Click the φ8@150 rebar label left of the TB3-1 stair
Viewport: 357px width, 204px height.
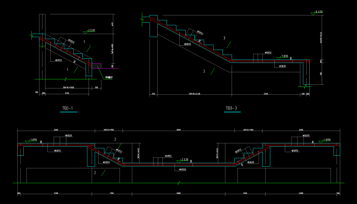[x=58, y=60]
